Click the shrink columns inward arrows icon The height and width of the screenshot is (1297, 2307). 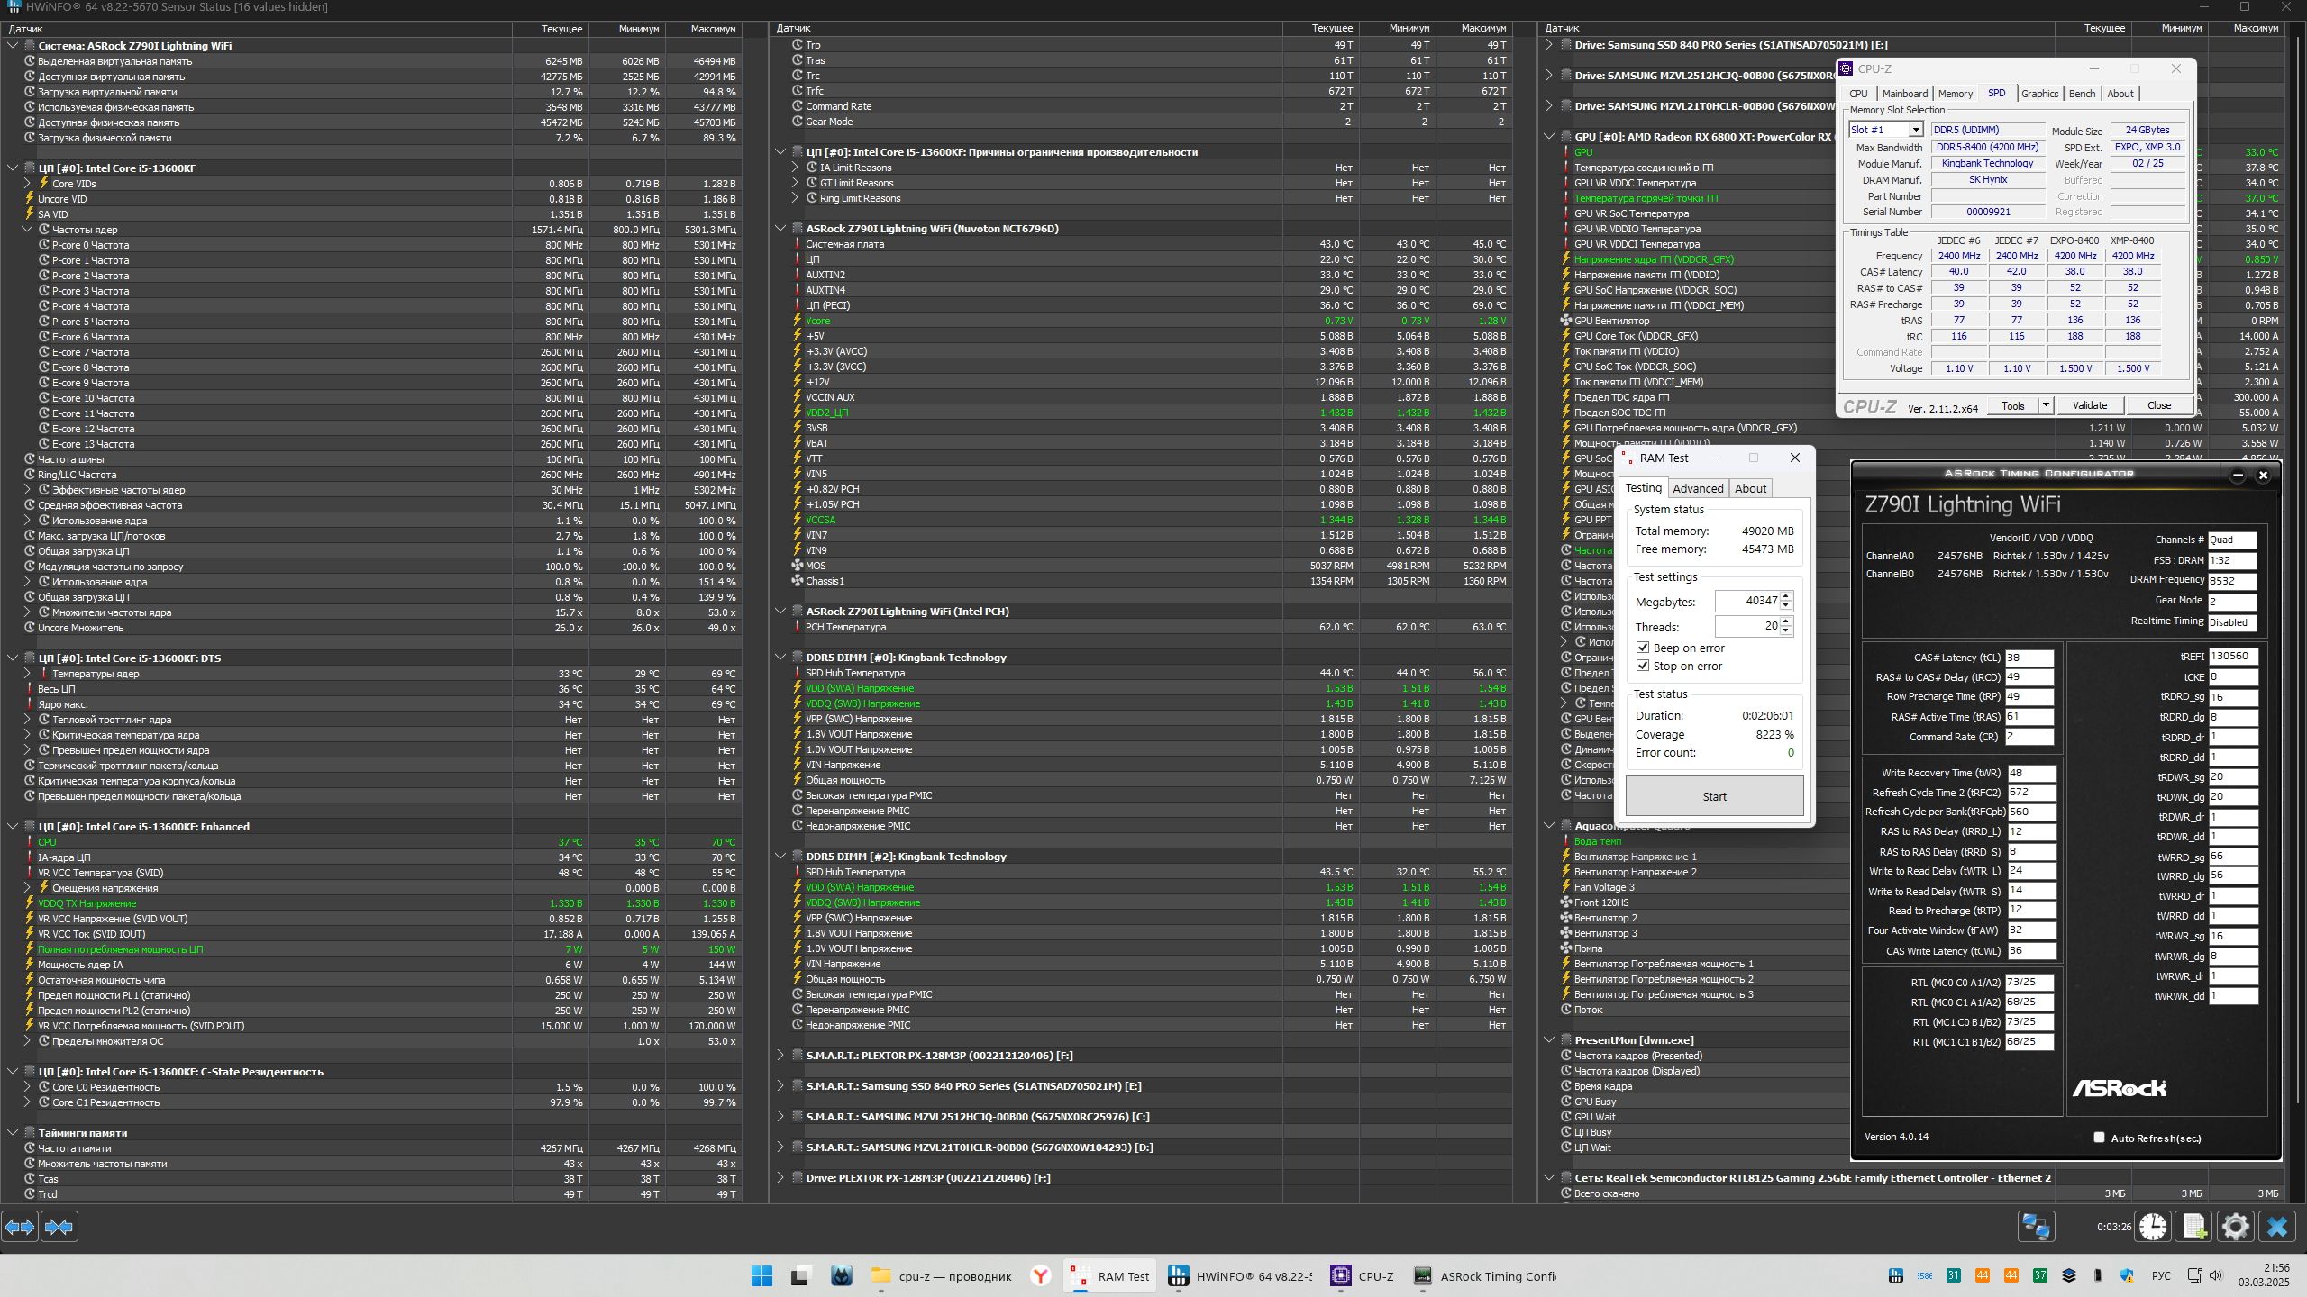click(x=59, y=1227)
